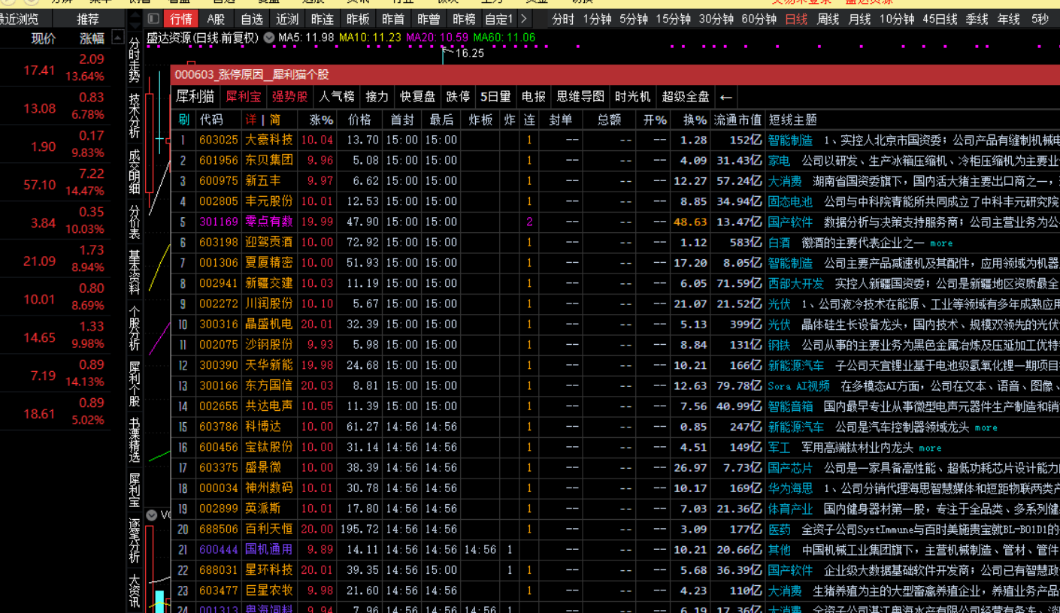Select the 日线 period

pyautogui.click(x=795, y=19)
